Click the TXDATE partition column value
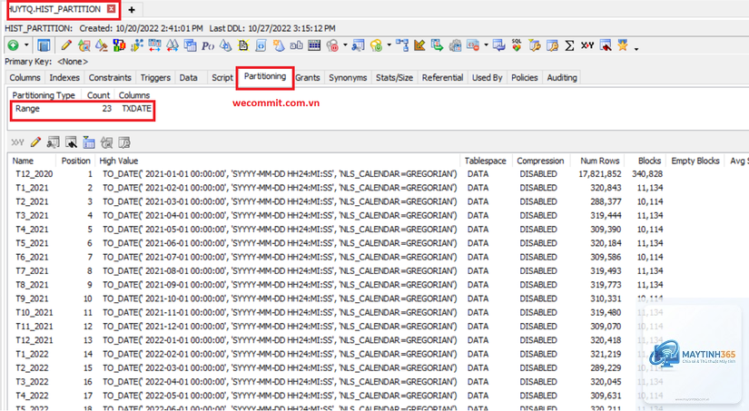 [x=136, y=109]
